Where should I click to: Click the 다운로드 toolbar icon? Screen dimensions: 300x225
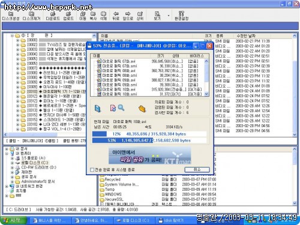point(53,14)
